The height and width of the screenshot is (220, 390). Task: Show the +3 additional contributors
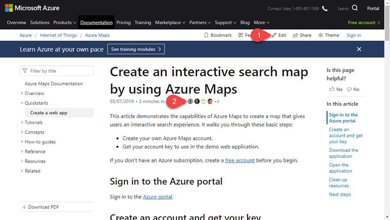click(x=217, y=102)
